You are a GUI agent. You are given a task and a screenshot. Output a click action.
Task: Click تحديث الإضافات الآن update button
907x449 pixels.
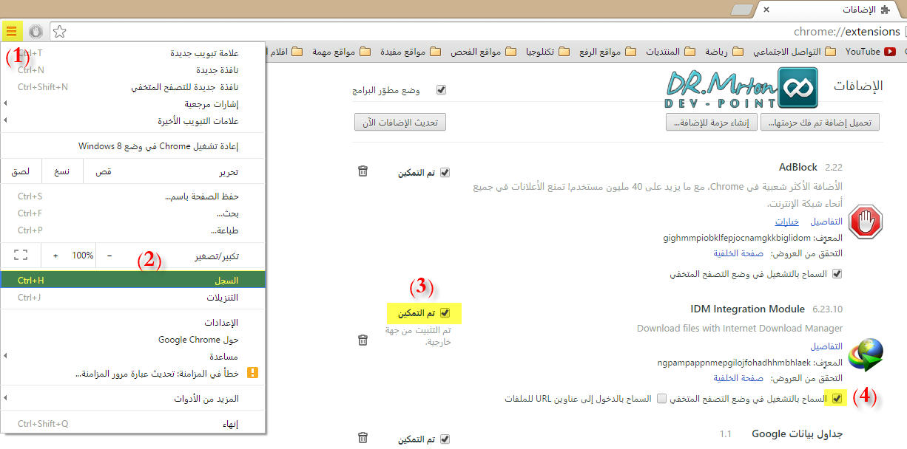point(400,123)
